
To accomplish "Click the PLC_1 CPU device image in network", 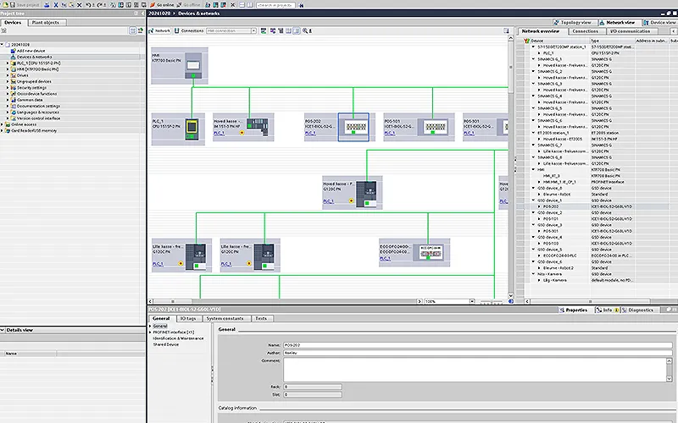I will (x=192, y=129).
